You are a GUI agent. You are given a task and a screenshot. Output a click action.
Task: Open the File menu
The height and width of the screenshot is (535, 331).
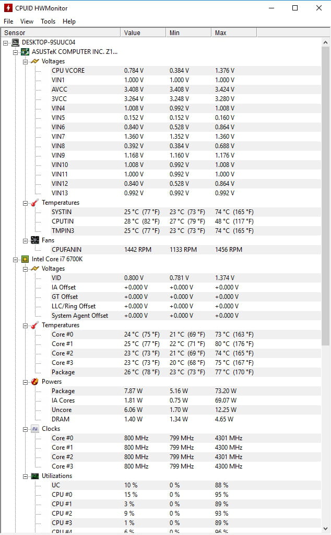pos(8,21)
